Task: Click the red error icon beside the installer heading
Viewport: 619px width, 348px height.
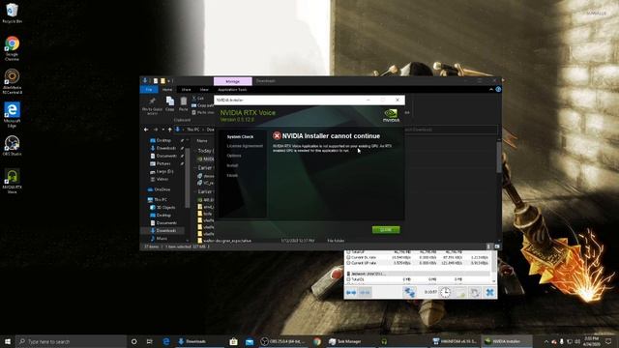Action: [277, 135]
